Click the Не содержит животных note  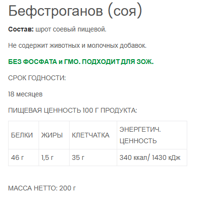pyautogui.click(x=44, y=46)
